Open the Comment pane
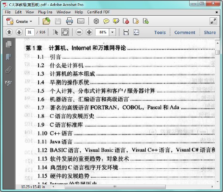 [x=185, y=33]
